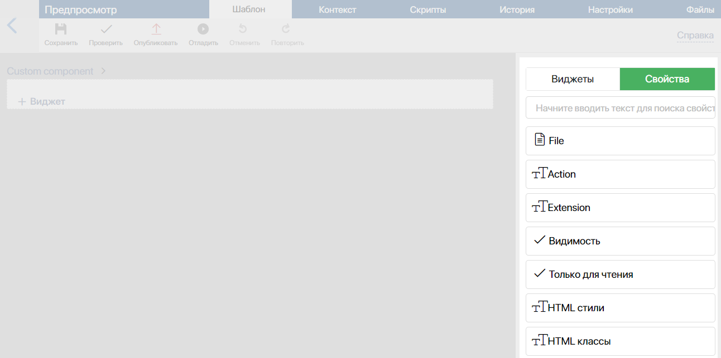Image resolution: width=721 pixels, height=358 pixels.
Task: Focus the property search input field
Action: [620, 108]
